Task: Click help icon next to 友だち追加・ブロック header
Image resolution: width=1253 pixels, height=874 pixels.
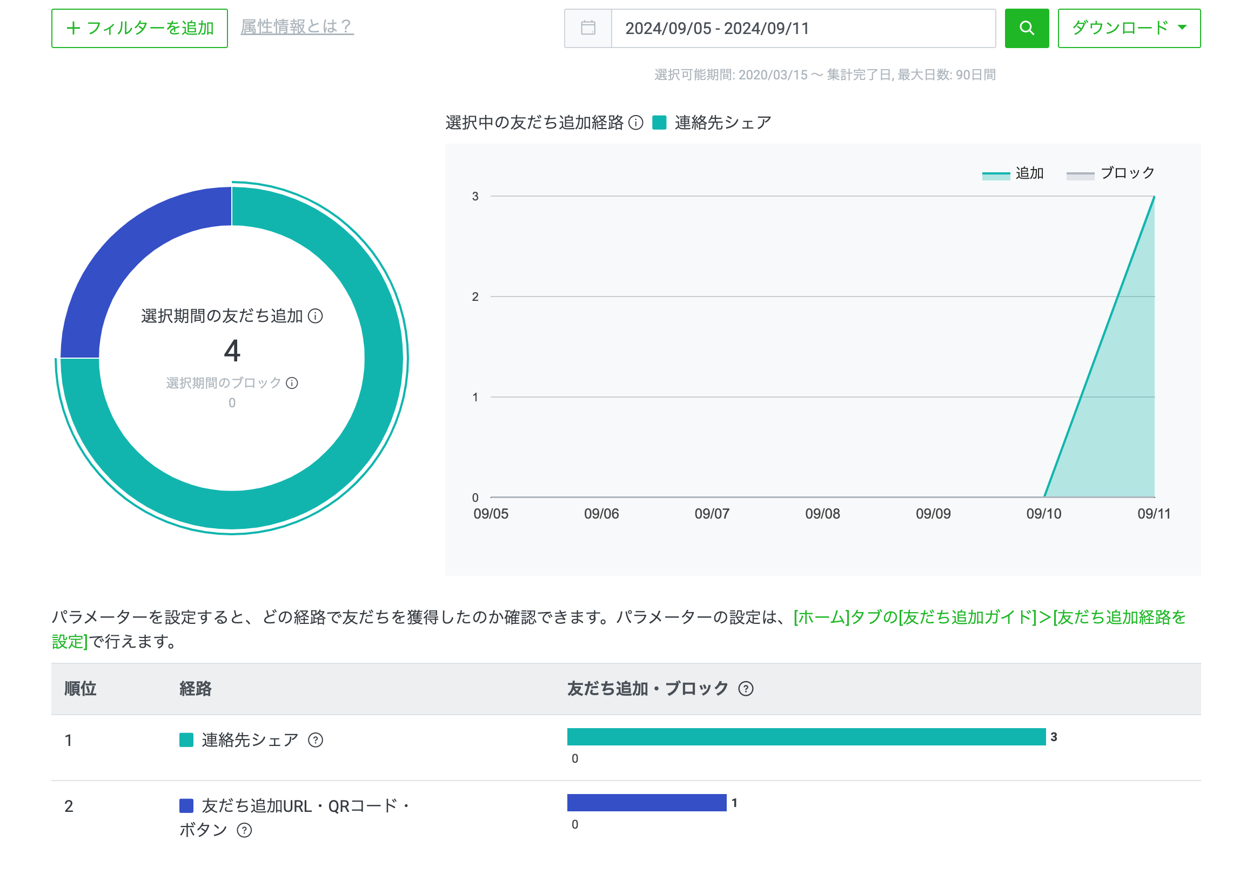Action: [746, 689]
